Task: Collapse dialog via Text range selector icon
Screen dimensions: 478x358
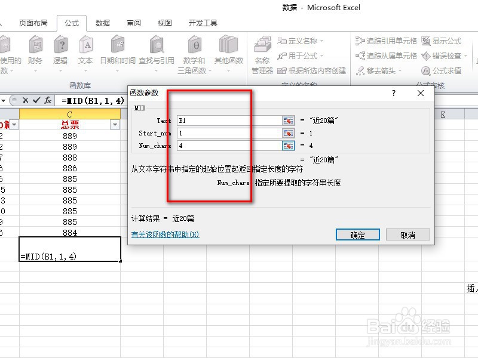Action: click(288, 121)
